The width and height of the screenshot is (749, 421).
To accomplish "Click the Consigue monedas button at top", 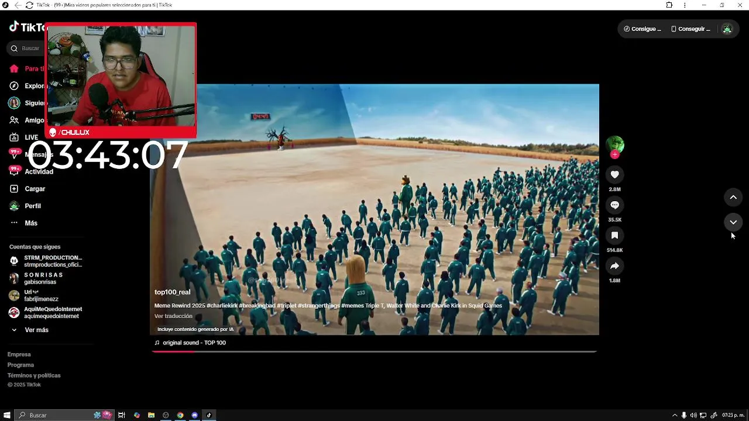I will point(643,29).
